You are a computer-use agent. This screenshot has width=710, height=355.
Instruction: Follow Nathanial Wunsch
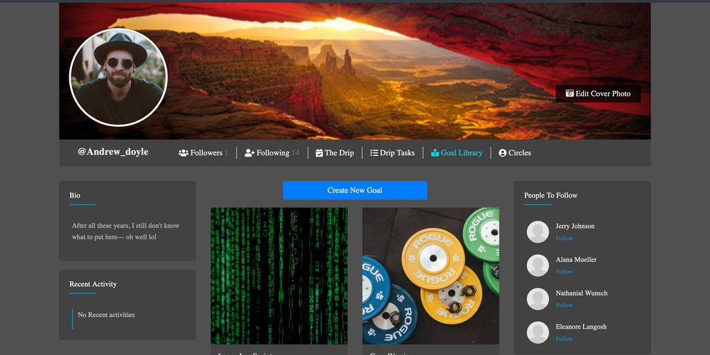(x=564, y=305)
